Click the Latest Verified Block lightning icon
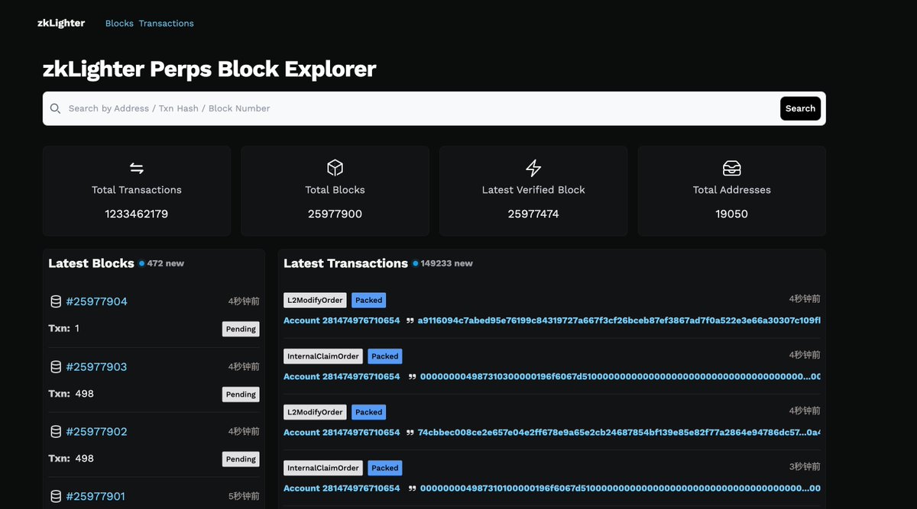 click(x=533, y=168)
